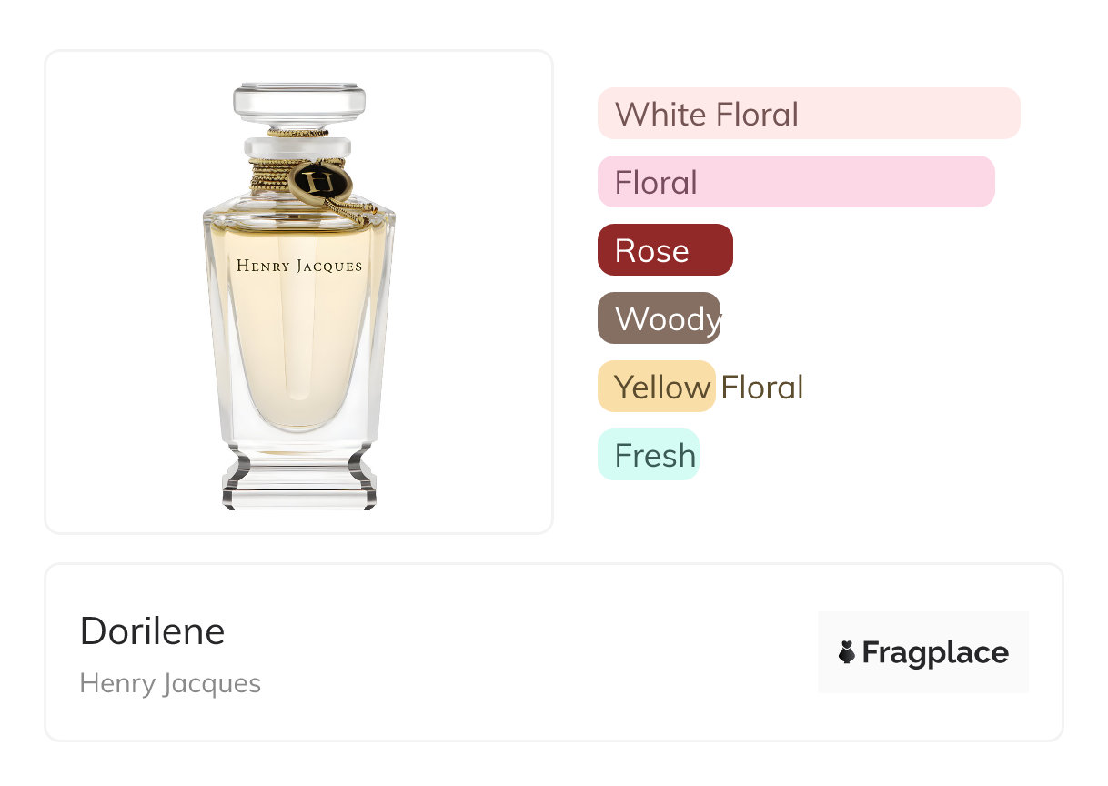Click the glass stopper atop the perfume bottle
This screenshot has height=786, width=1108.
pos(299,103)
